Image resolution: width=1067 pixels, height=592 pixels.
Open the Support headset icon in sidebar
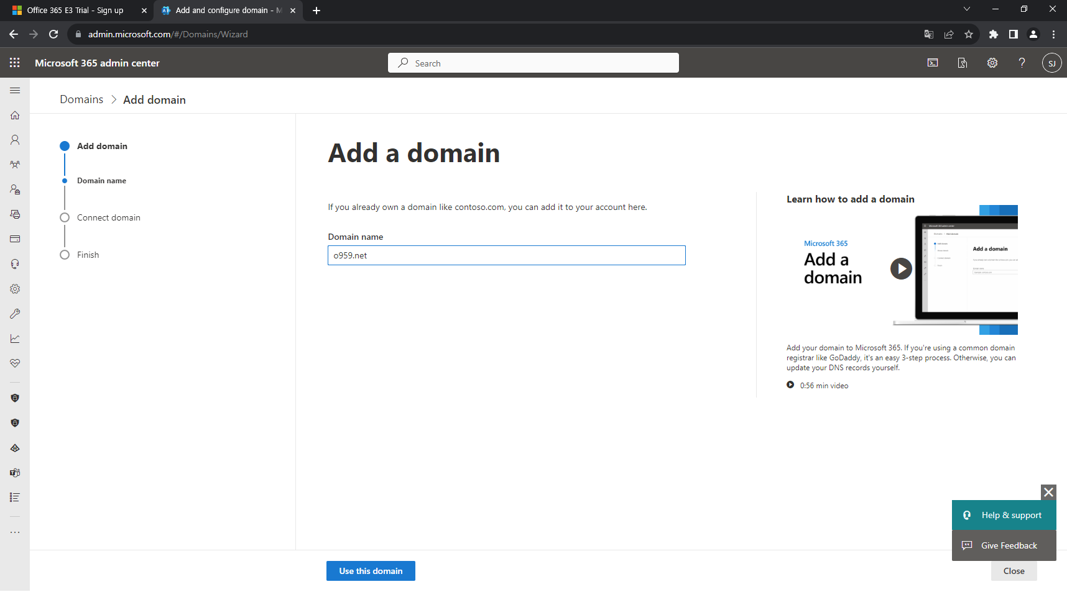pyautogui.click(x=15, y=264)
